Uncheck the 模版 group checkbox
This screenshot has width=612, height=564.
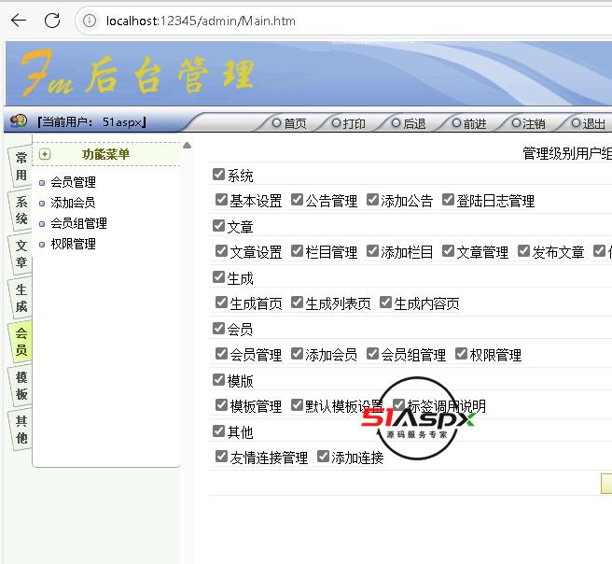[x=218, y=379]
